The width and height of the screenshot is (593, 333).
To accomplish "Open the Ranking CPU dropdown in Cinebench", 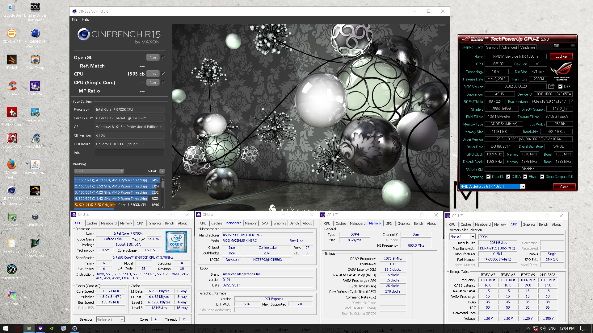I will [x=99, y=171].
